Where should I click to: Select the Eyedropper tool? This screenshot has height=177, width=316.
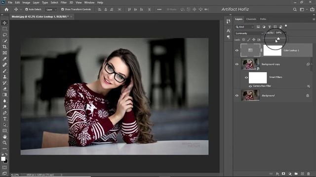[4, 59]
